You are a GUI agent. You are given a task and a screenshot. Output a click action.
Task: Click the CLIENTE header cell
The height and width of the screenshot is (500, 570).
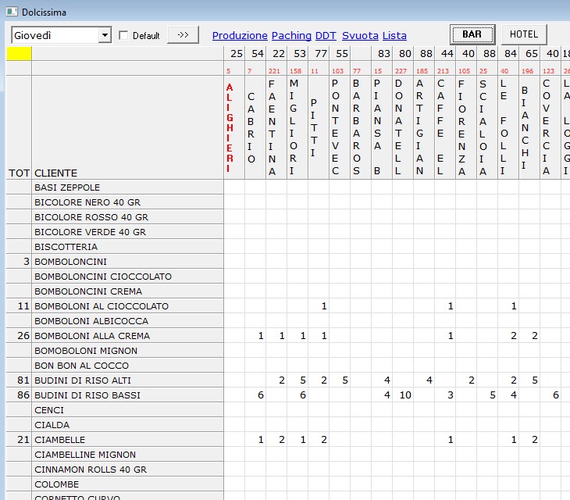coord(55,173)
